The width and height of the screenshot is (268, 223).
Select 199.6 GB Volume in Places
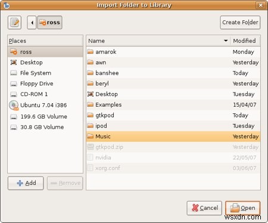45,116
